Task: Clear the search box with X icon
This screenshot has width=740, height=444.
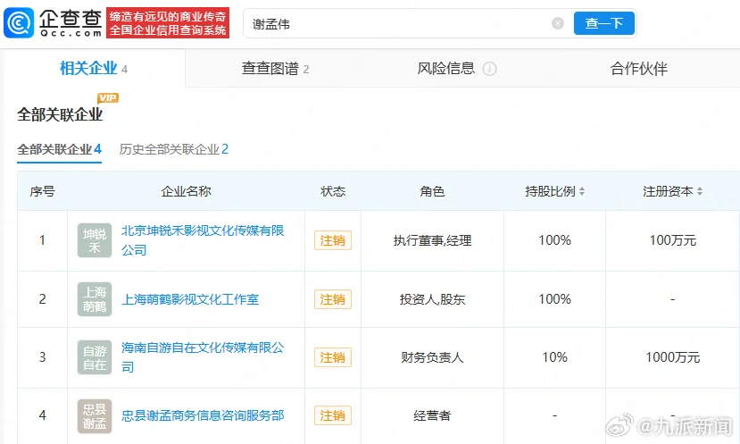Action: 558,23
